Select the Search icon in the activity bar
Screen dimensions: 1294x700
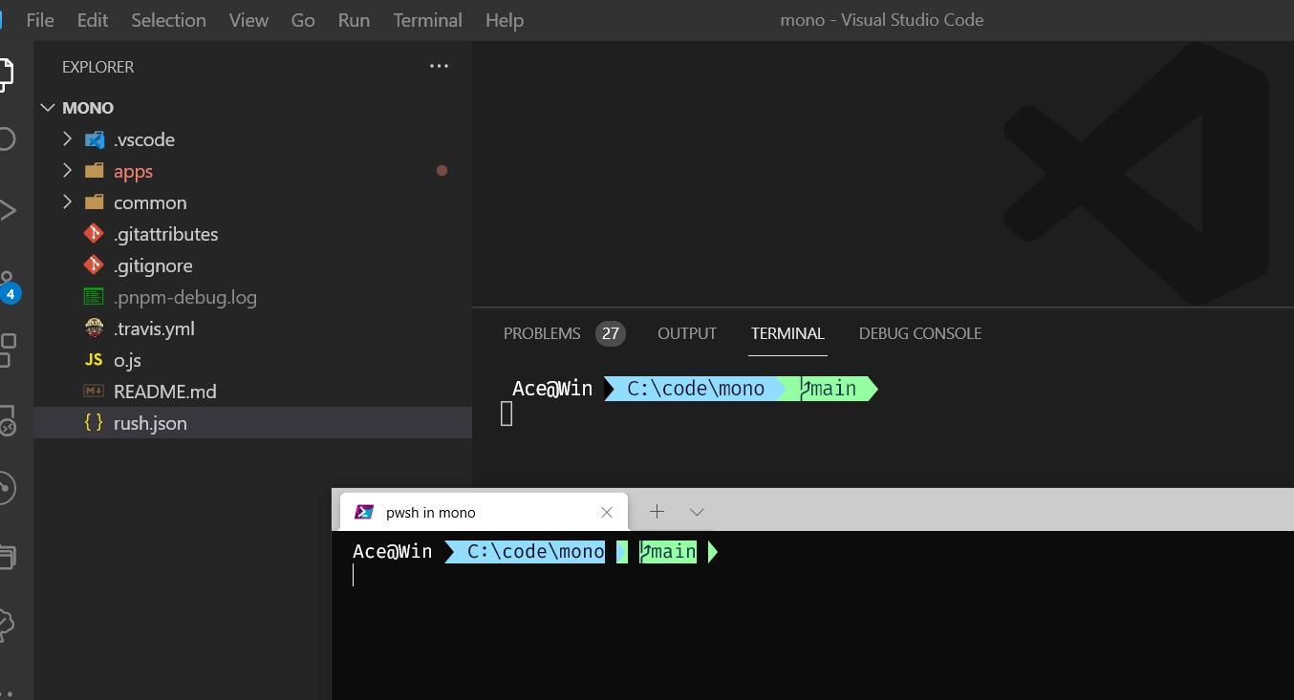click(10, 138)
